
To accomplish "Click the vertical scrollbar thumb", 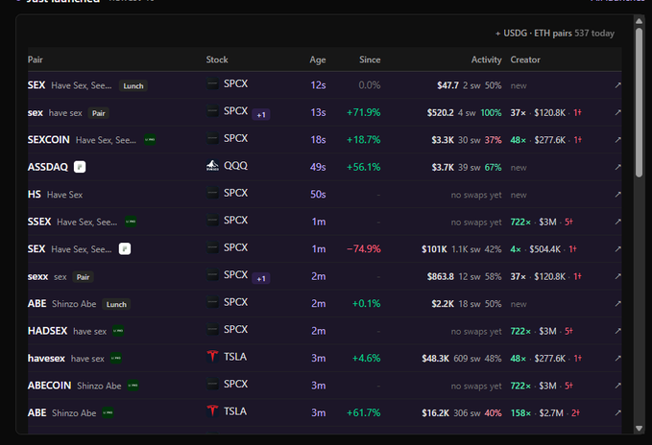I will pos(640,103).
